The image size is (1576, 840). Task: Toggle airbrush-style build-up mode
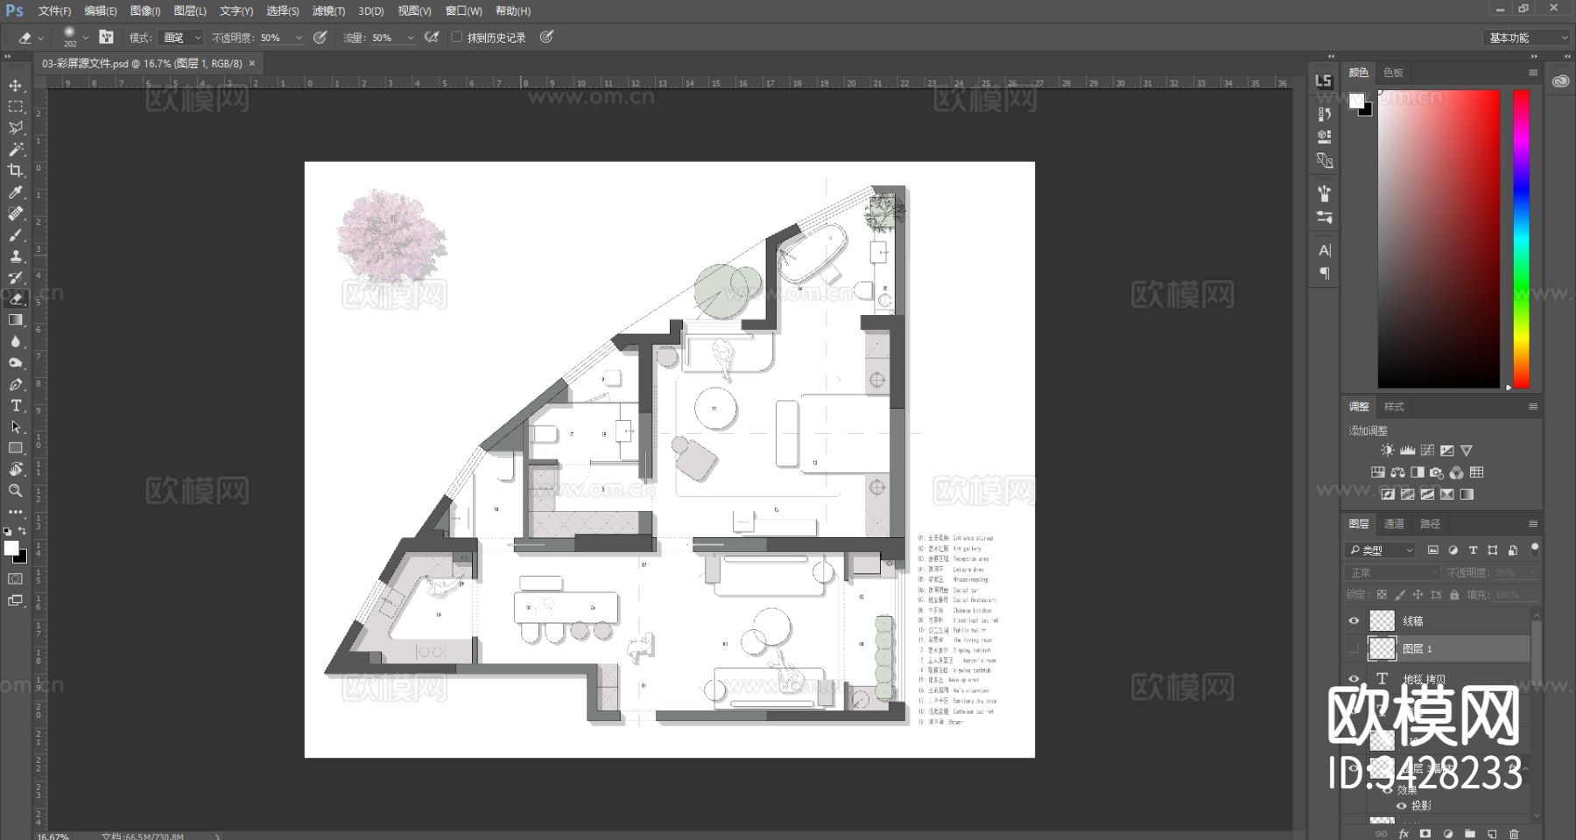432,38
